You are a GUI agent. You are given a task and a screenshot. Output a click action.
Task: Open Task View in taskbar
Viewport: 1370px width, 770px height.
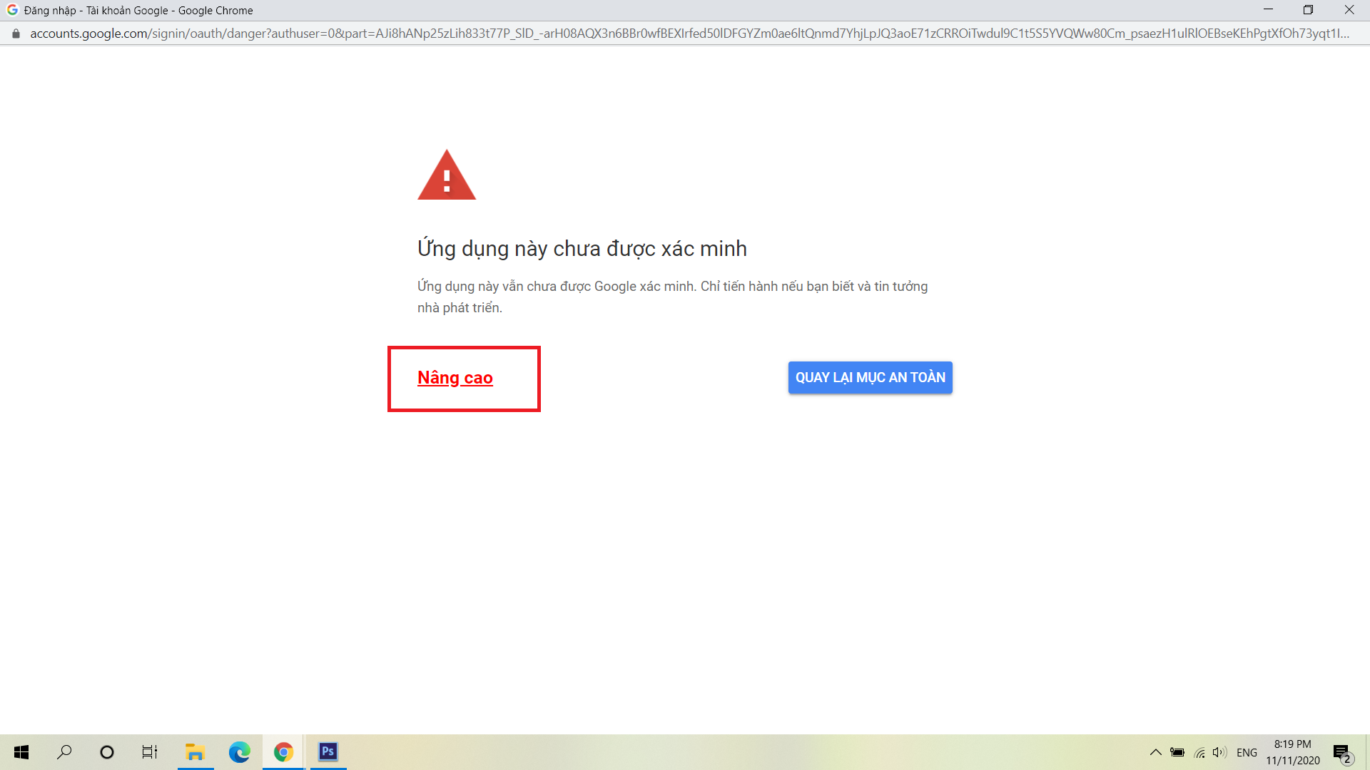[150, 752]
